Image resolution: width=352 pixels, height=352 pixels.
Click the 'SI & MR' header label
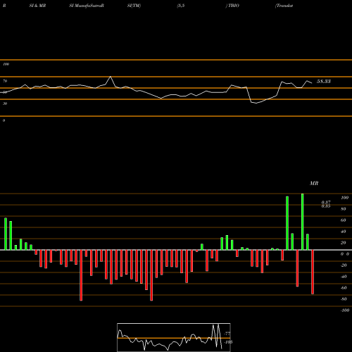pyautogui.click(x=37, y=6)
